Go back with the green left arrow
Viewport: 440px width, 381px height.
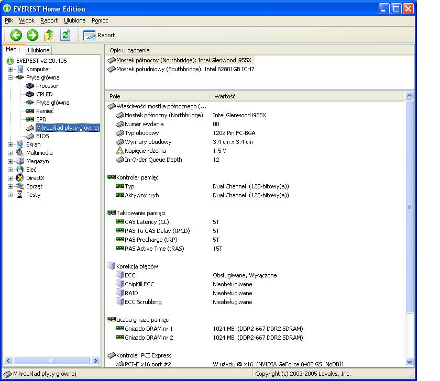click(x=16, y=35)
